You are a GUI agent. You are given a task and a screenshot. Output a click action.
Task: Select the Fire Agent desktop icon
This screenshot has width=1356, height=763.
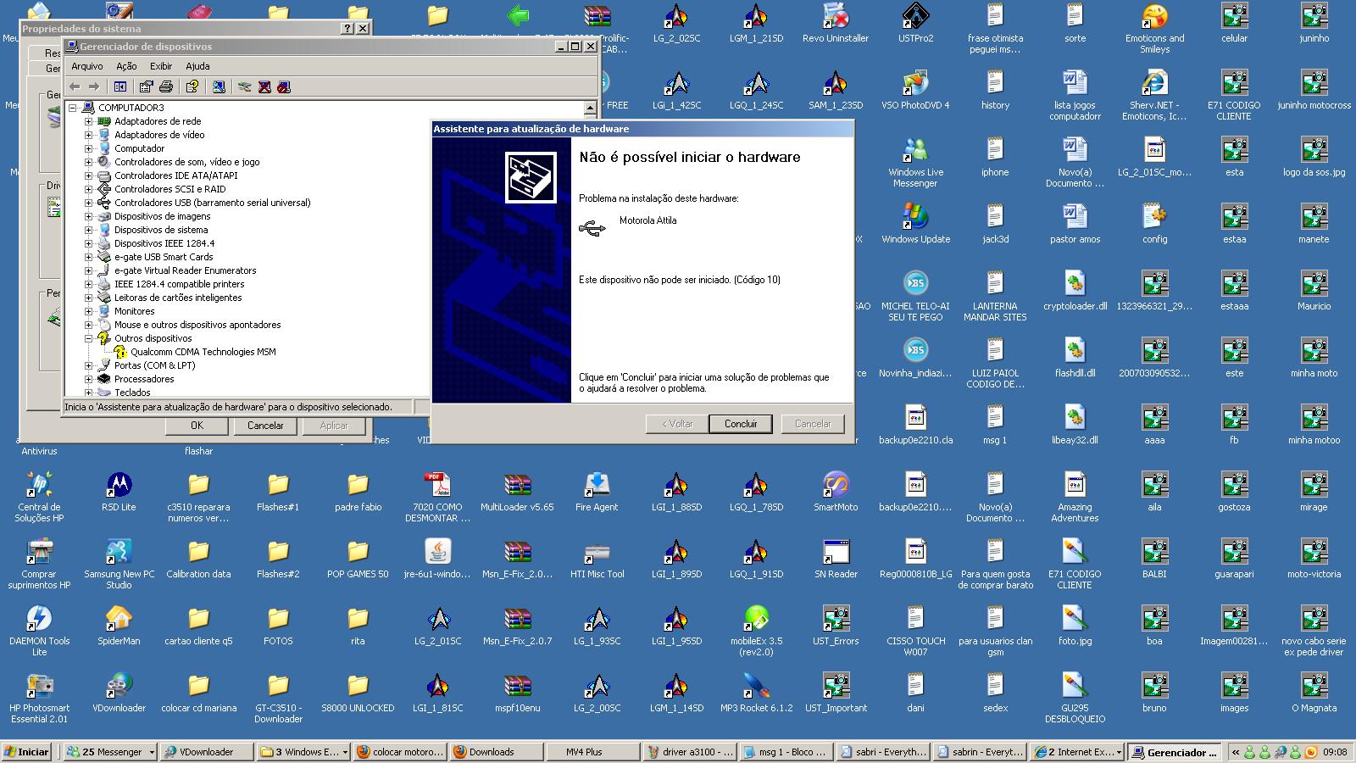(x=597, y=492)
